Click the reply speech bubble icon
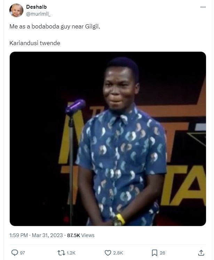The width and height of the screenshot is (214, 260). [15, 253]
